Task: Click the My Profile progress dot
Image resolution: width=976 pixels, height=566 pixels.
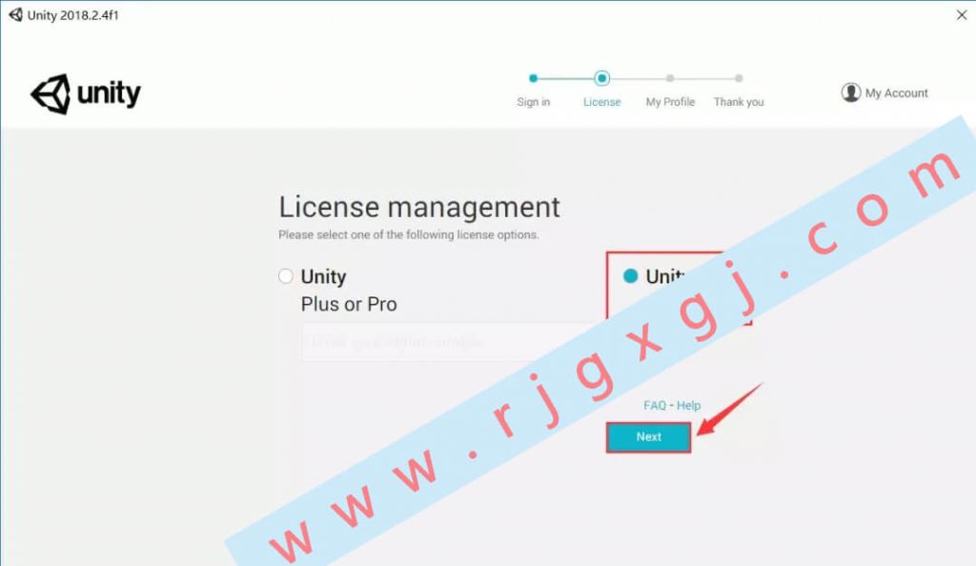Action: [x=670, y=78]
